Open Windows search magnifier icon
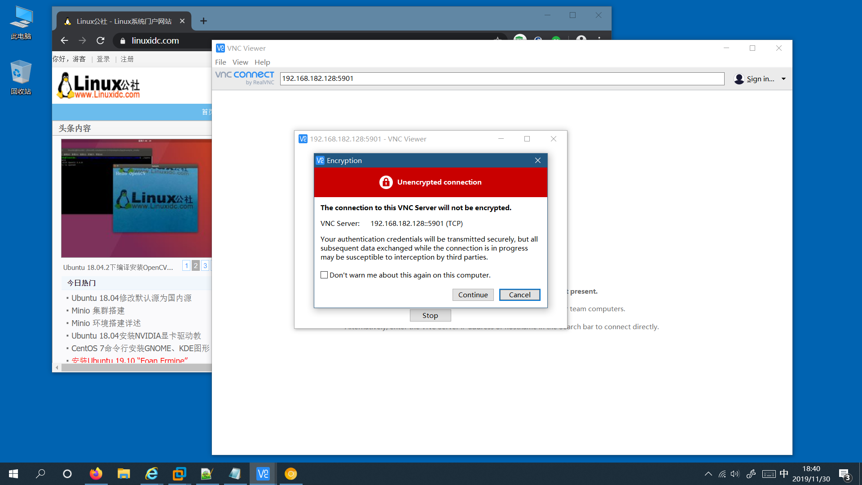Viewport: 862px width, 485px height. coord(40,474)
